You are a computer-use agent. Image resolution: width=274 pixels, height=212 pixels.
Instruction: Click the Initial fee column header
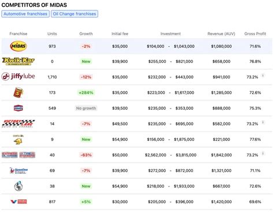[x=120, y=34]
